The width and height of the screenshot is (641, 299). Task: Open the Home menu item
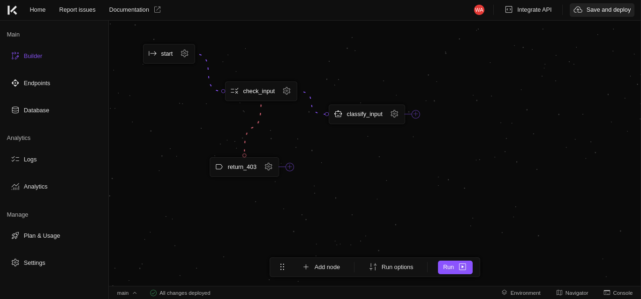38,10
